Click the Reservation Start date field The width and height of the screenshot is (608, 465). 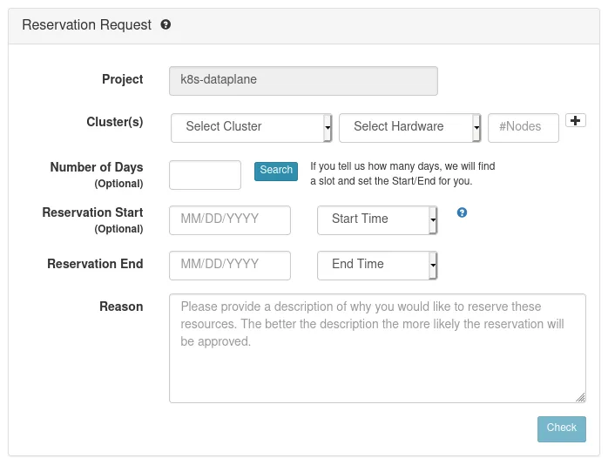(x=230, y=220)
